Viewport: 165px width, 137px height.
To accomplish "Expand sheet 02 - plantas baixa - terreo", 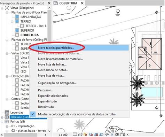I will pos(7,131).
